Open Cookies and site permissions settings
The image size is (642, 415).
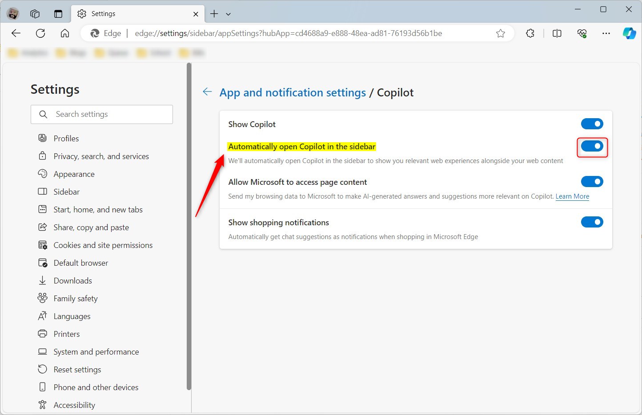[103, 245]
